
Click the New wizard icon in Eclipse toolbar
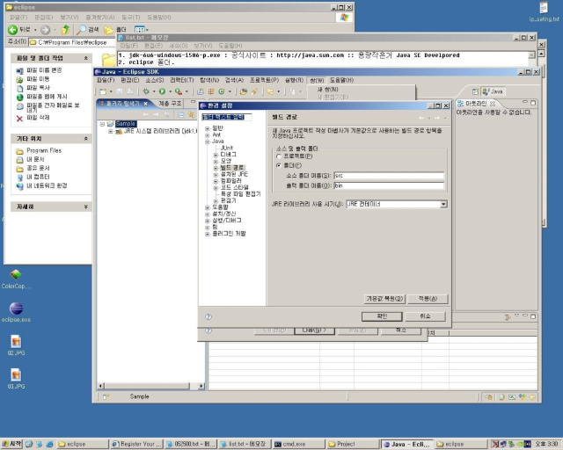(103, 92)
